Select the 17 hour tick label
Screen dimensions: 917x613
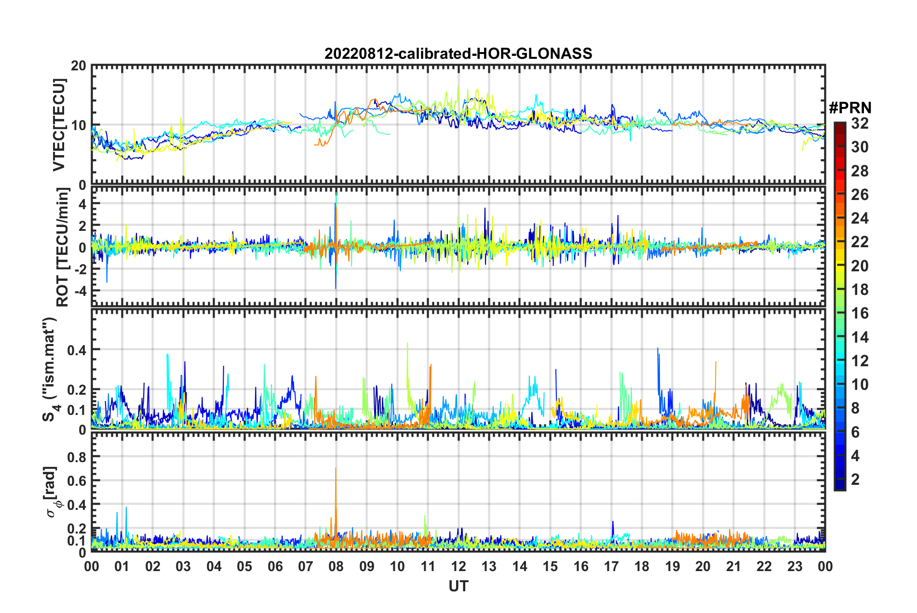611,566
